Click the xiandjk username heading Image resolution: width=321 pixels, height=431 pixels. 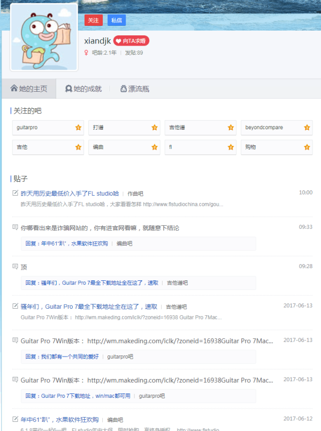click(97, 41)
